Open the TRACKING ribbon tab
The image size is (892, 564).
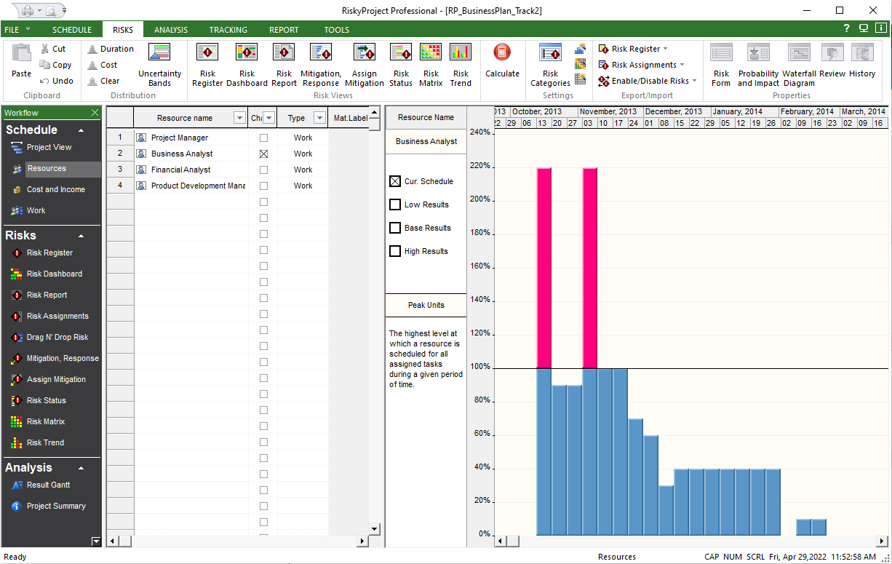[228, 30]
